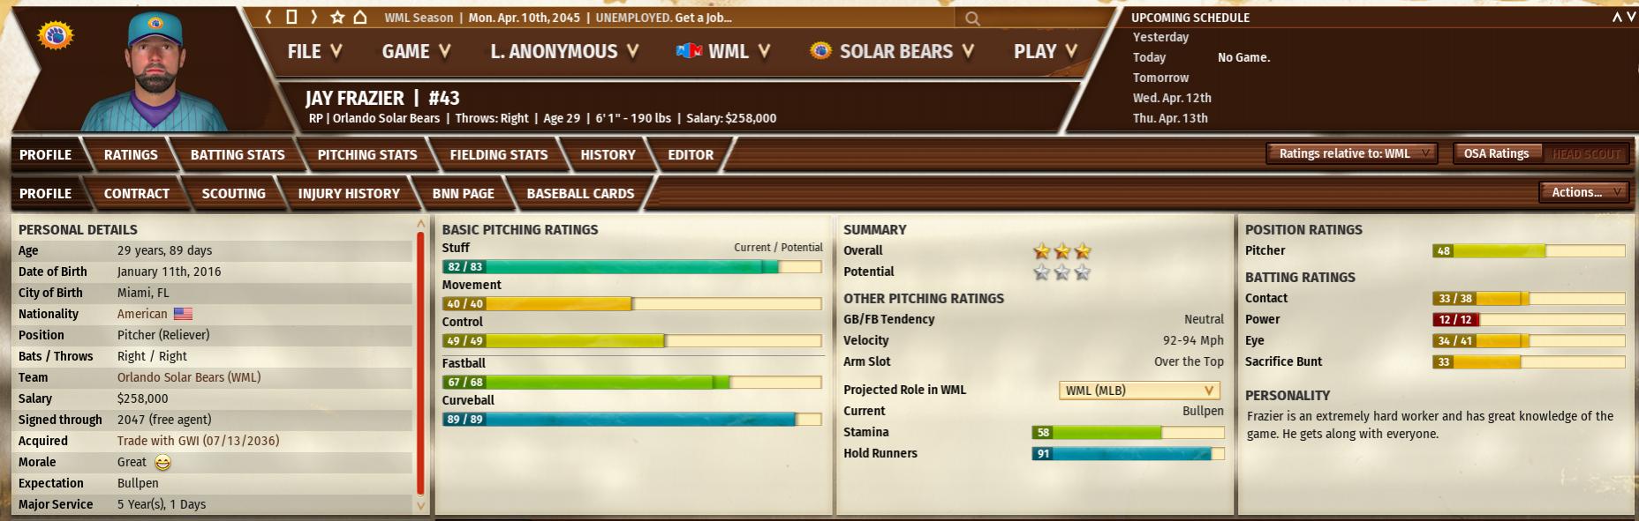
Task: Click the Get a Job link
Action: pos(703,18)
